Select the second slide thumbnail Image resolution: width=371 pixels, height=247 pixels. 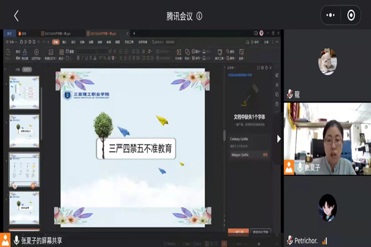[24, 131]
